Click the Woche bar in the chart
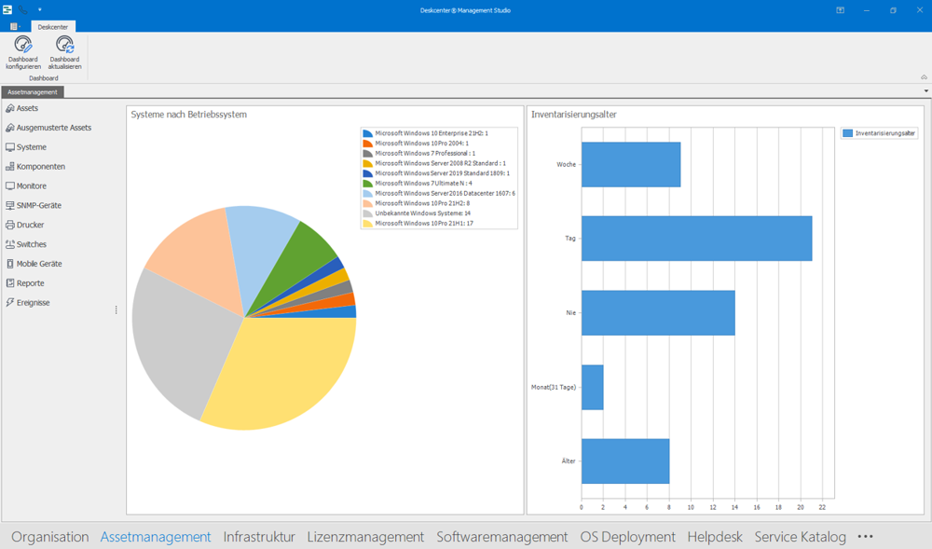 click(x=631, y=165)
